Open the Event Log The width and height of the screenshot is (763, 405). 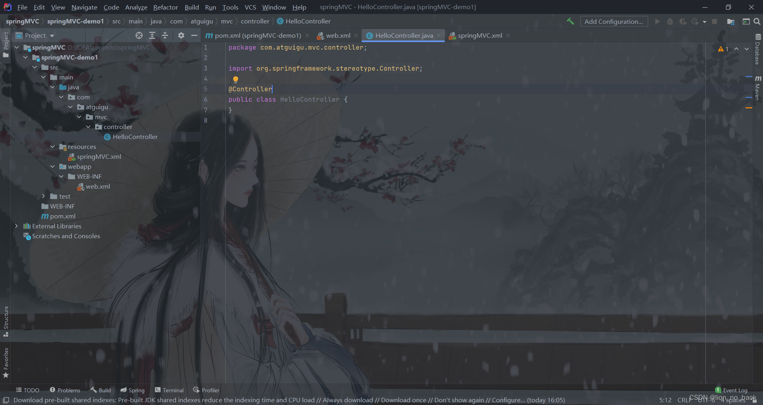[731, 390]
